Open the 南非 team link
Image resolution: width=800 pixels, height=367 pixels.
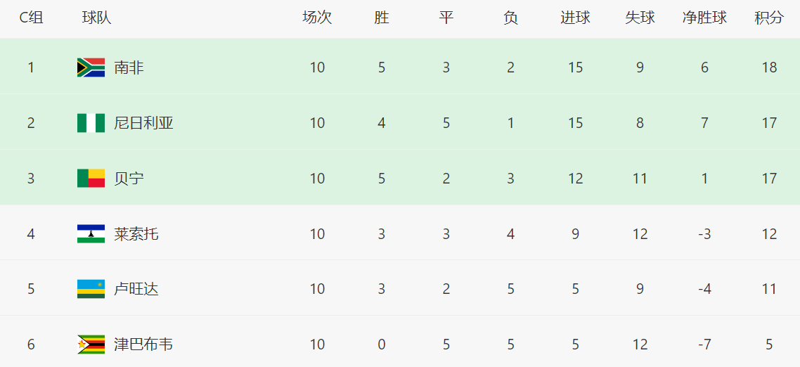(x=129, y=67)
